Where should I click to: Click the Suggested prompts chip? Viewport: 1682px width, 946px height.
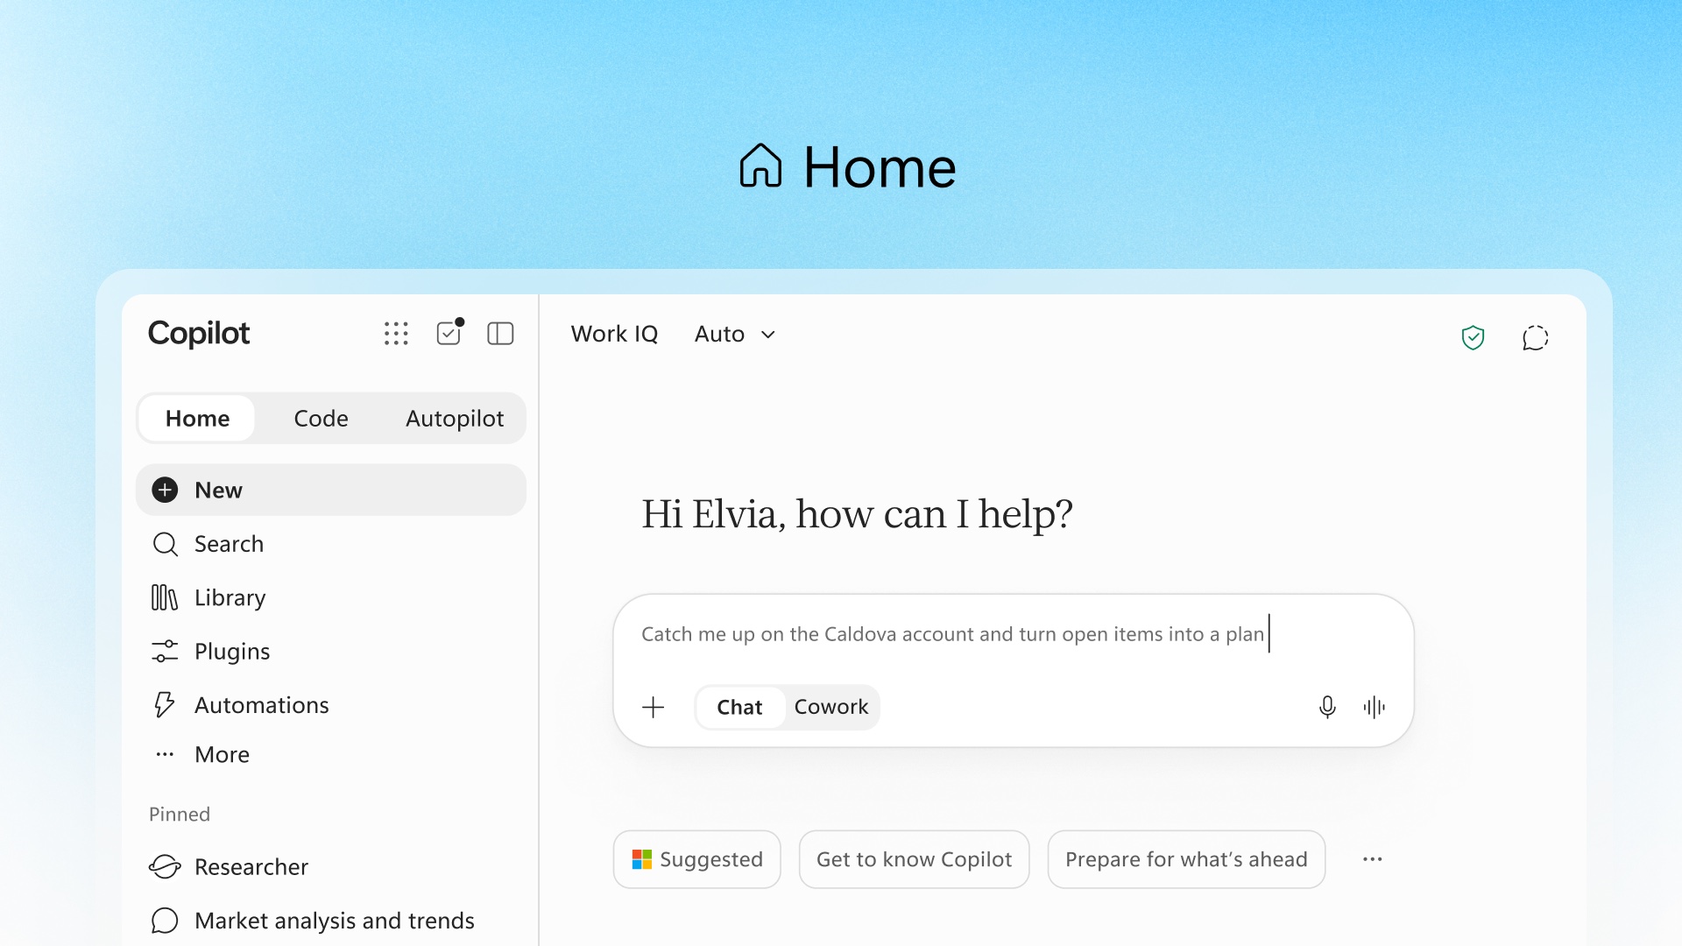pyautogui.click(x=697, y=859)
